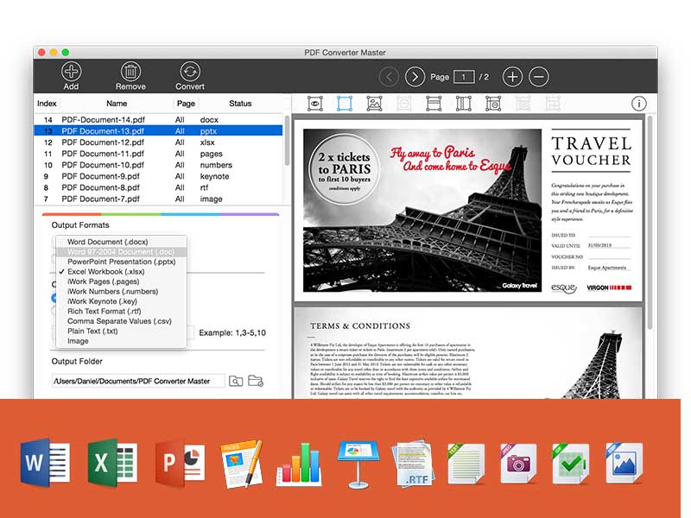Viewport: 691px width, 518px height.
Task: Click the preview pane vertical scrollbar
Action: pos(650,223)
